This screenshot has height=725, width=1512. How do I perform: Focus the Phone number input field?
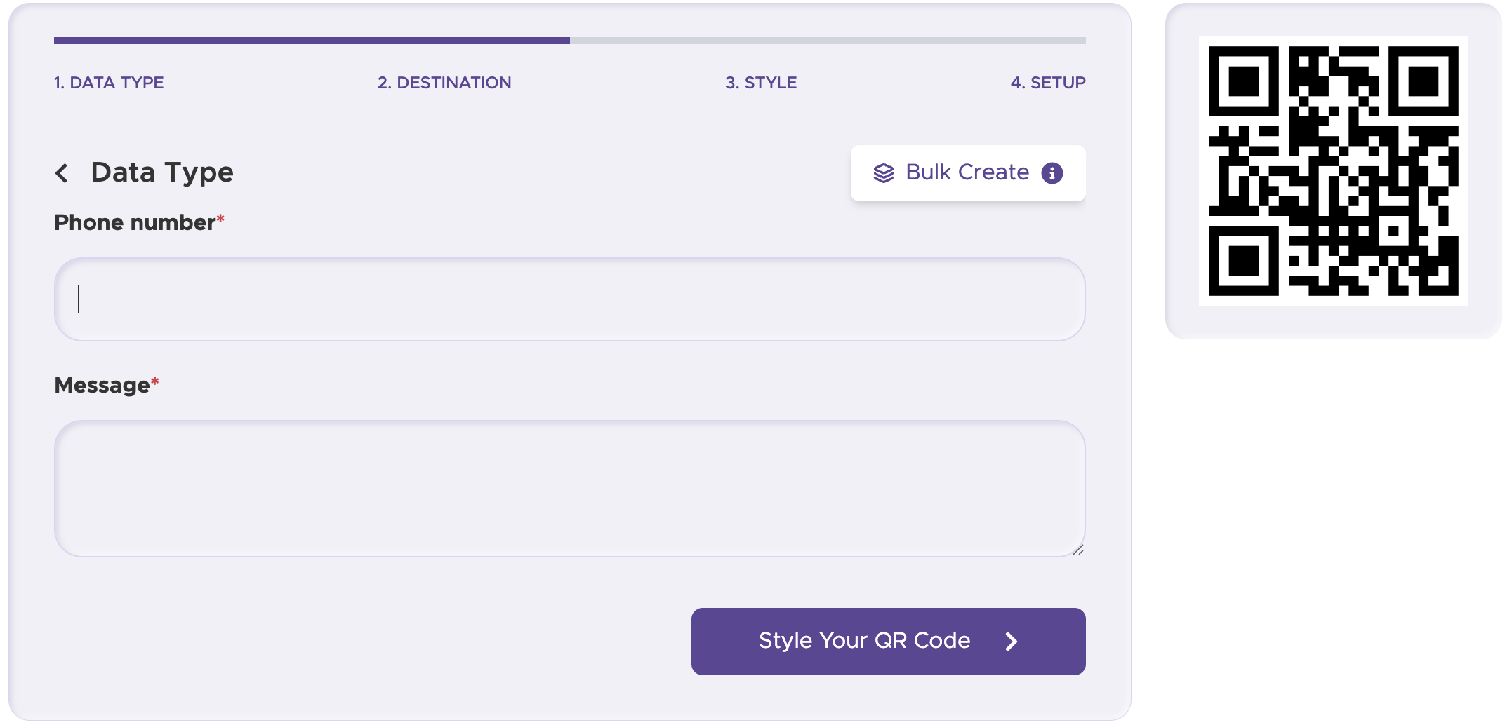coord(569,299)
